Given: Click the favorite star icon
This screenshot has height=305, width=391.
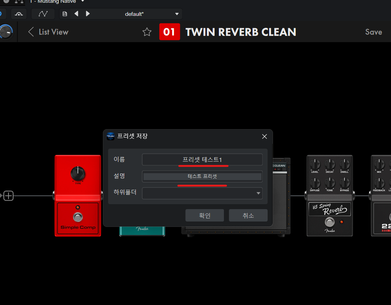Looking at the screenshot, I should point(147,32).
